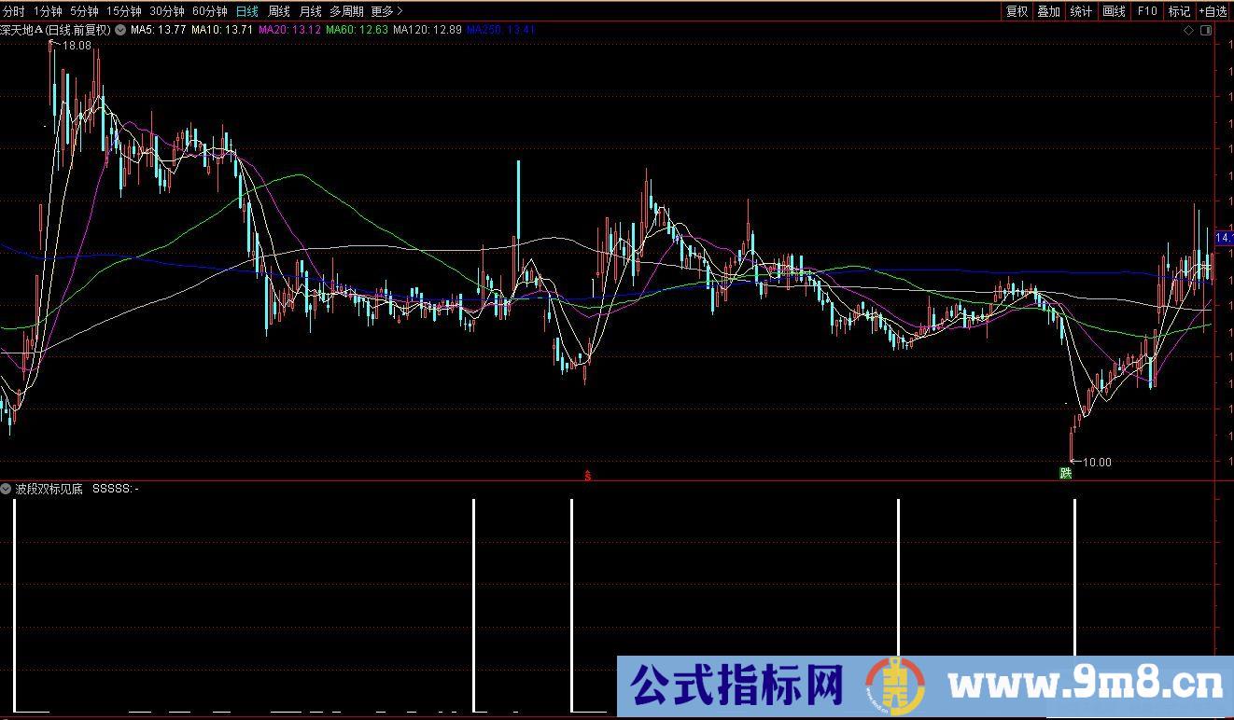Click the blue MA250 label
The image size is (1234, 720).
[501, 30]
